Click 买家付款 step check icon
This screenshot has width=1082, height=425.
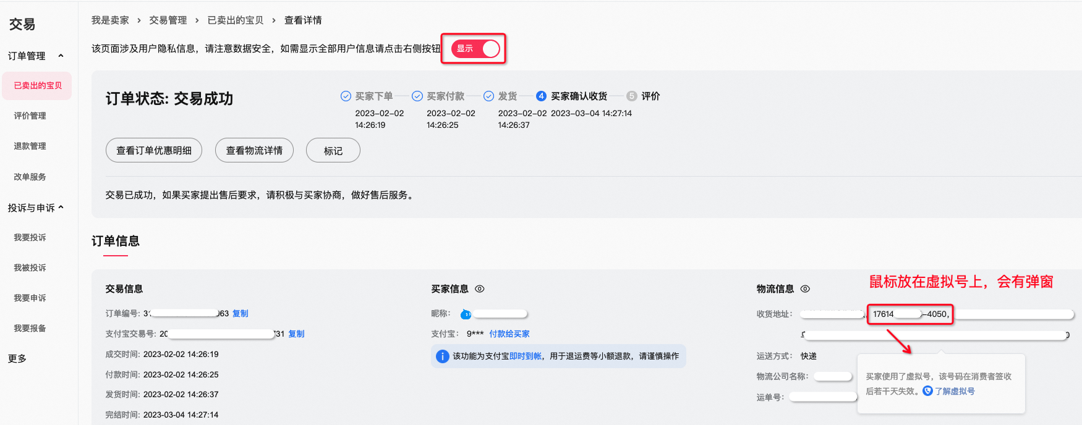point(417,96)
